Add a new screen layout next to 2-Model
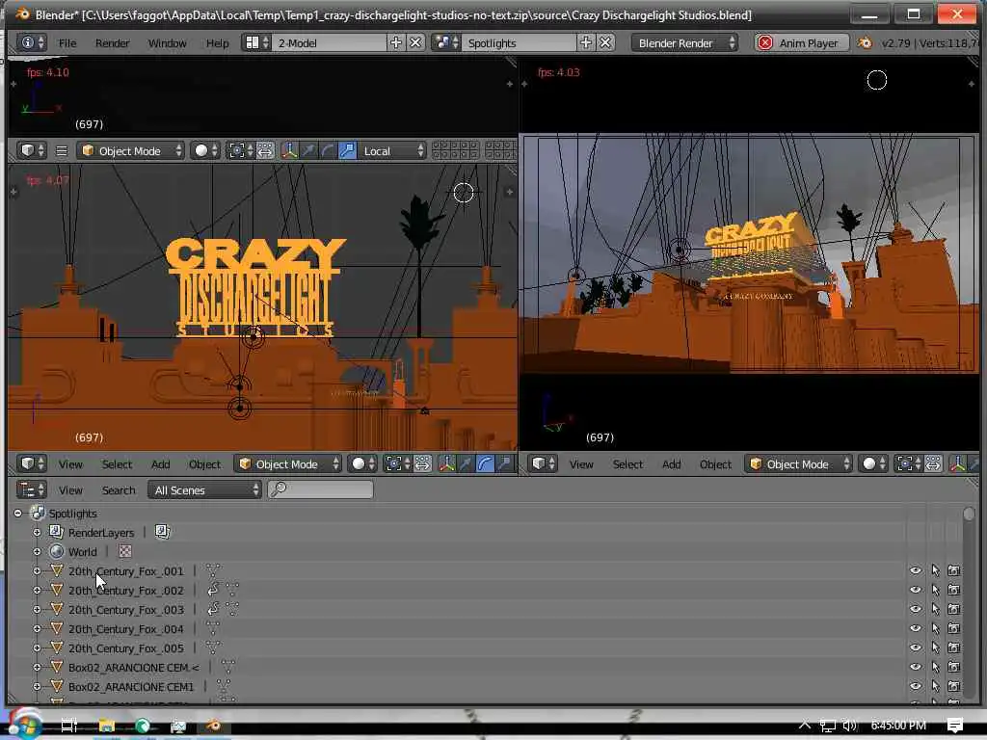Screen dimensions: 987x740 [x=396, y=42]
